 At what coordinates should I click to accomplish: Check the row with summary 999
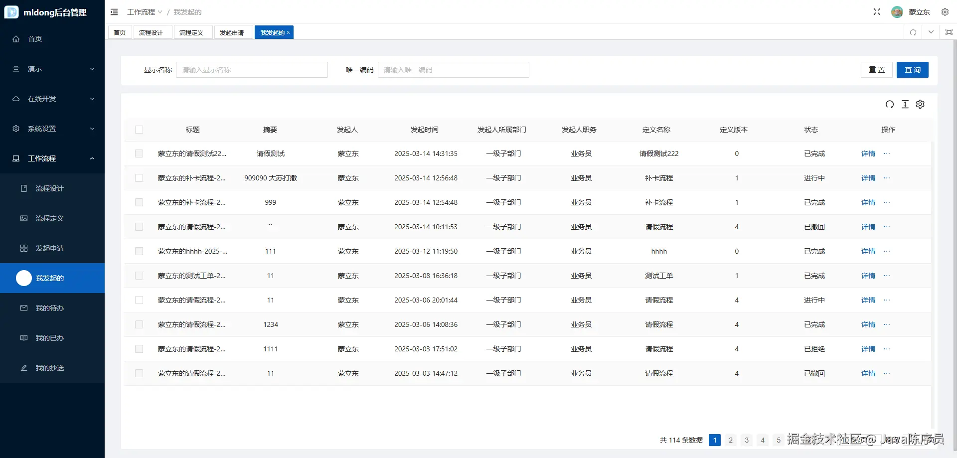pyautogui.click(x=139, y=202)
